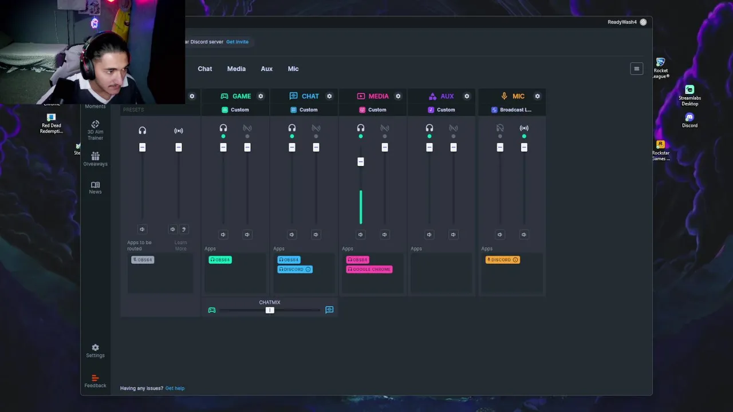The width and height of the screenshot is (733, 412).
Task: Click the master stream broadcast icon
Action: tap(179, 130)
